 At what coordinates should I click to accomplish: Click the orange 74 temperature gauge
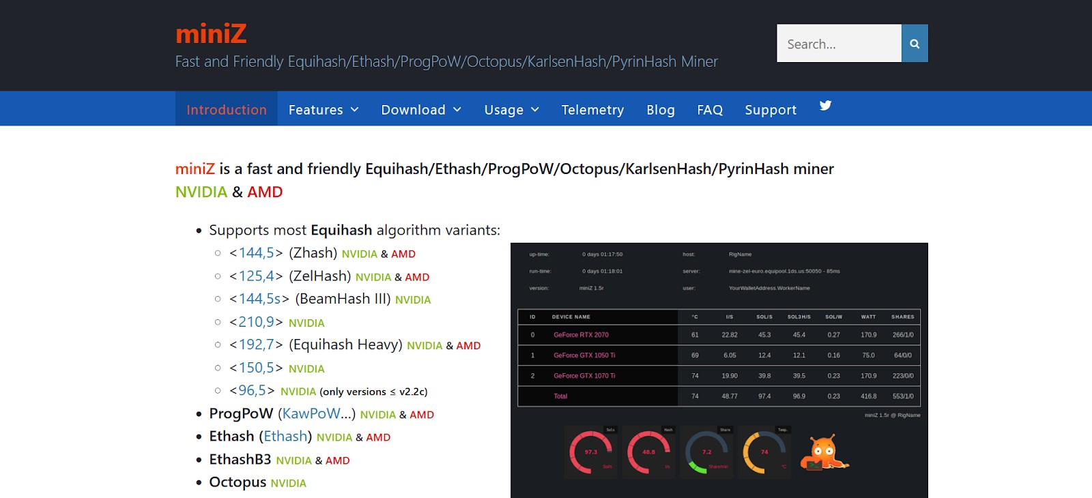pos(764,452)
